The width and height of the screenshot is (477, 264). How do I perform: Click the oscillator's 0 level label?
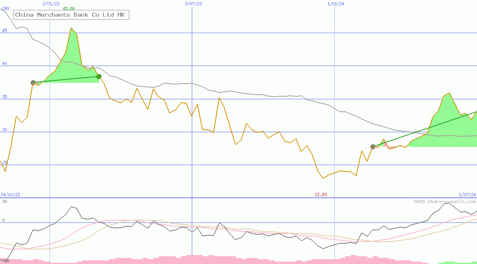pyautogui.click(x=3, y=221)
